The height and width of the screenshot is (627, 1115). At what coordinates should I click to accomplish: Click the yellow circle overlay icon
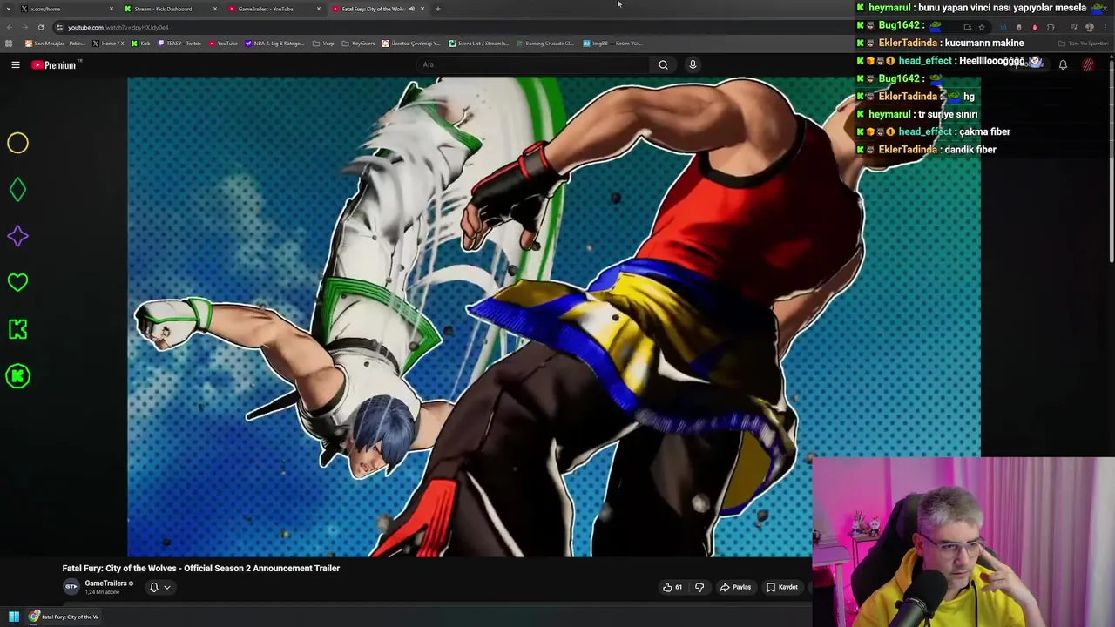pyautogui.click(x=17, y=143)
